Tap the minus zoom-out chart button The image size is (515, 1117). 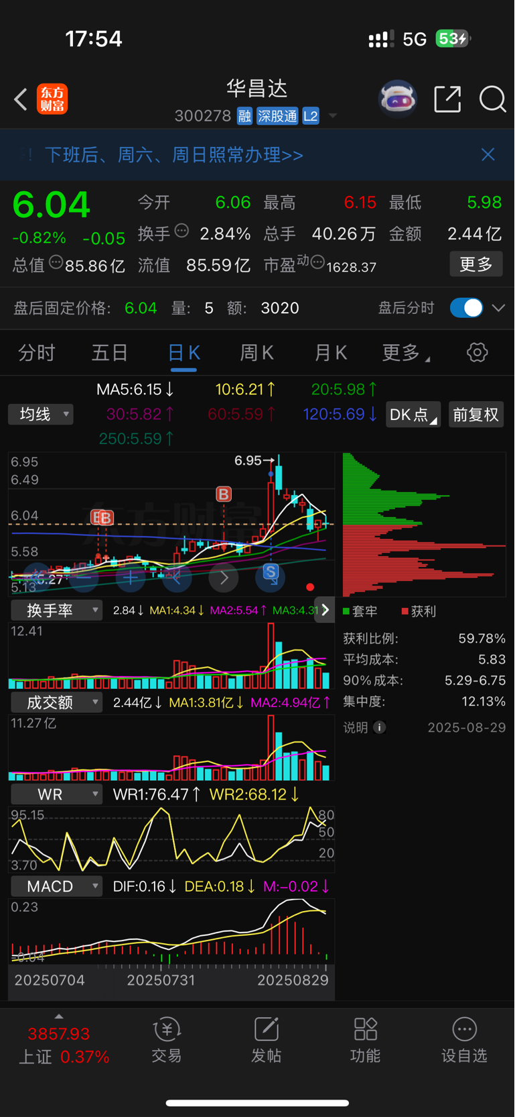click(84, 578)
